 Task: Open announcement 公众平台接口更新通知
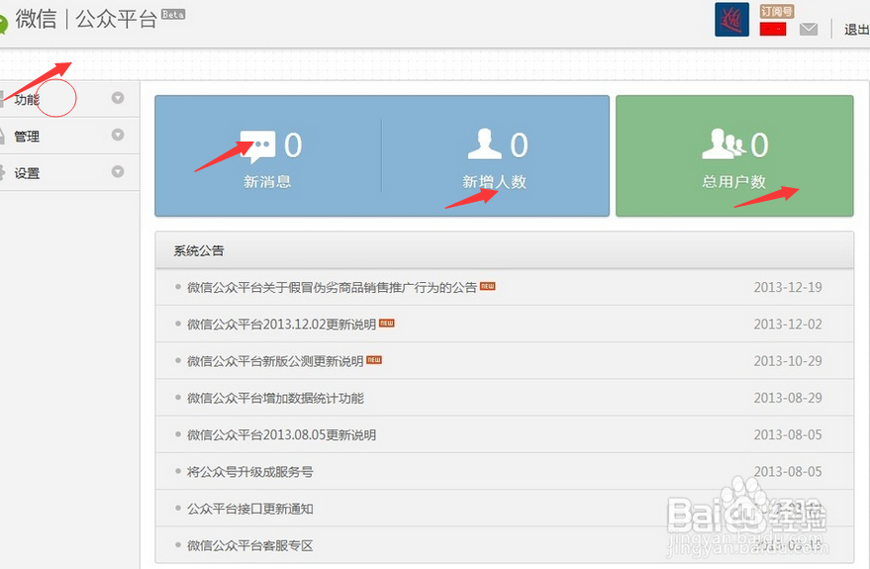pyautogui.click(x=249, y=509)
